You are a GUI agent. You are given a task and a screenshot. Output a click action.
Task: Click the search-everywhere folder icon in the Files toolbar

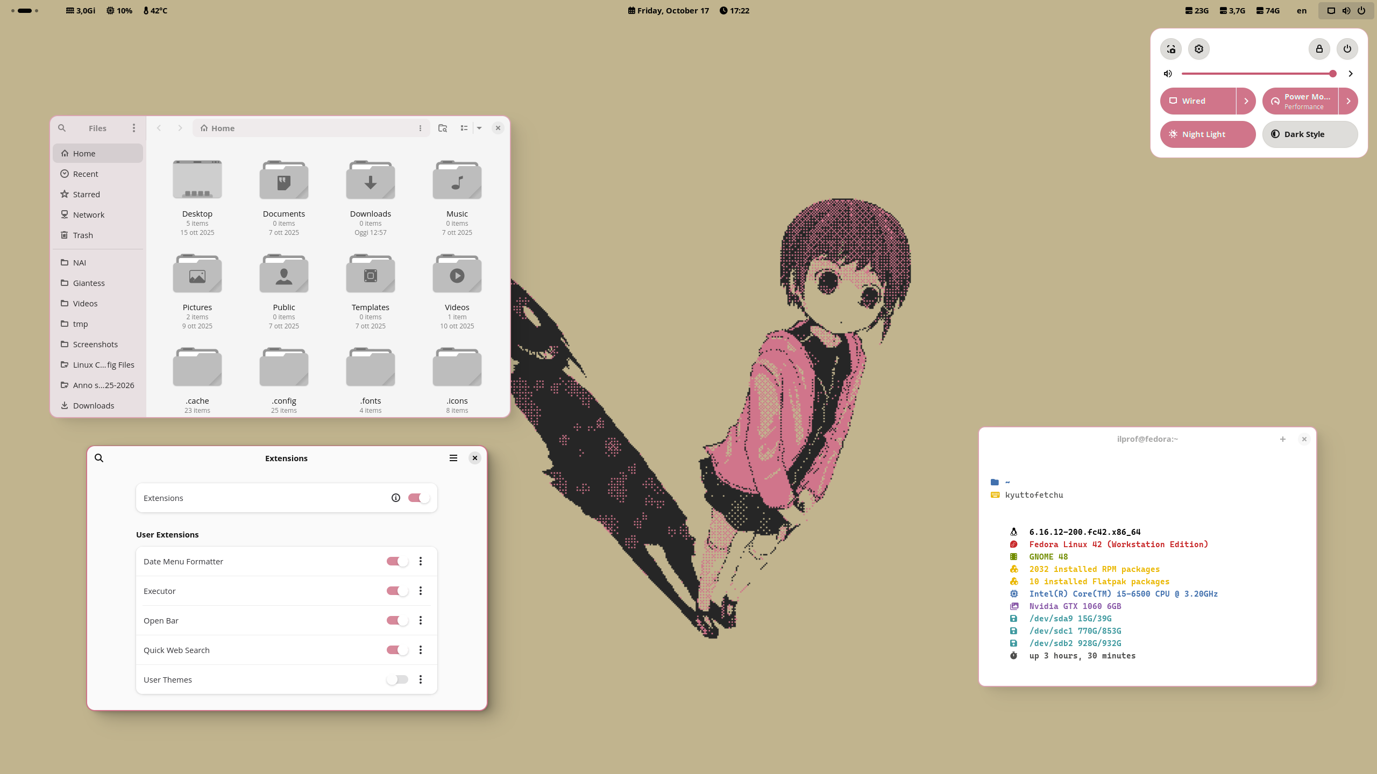443,128
